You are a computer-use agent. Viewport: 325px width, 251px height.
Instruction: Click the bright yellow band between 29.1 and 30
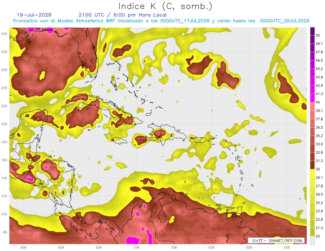312,173
